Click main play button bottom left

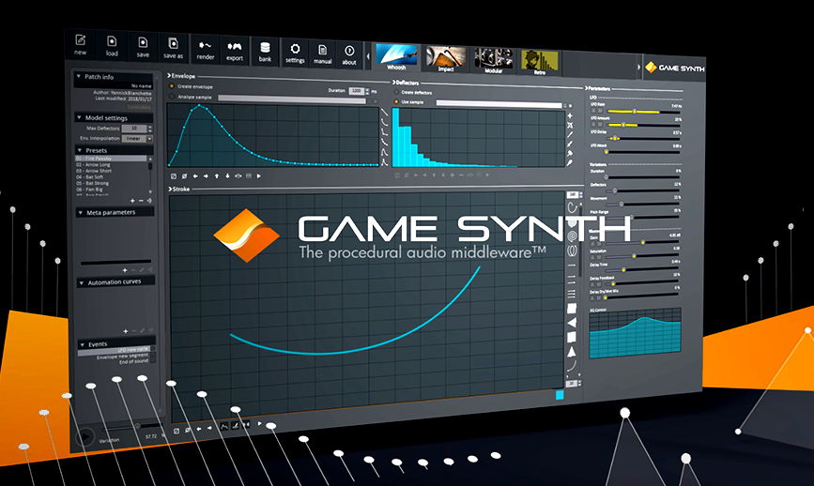[x=85, y=437]
